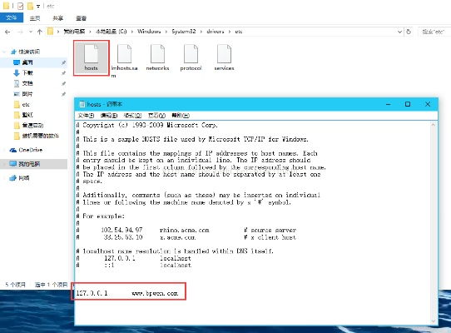Click the up-one-level arrow
Viewport: 451px width, 333px height.
point(40,32)
